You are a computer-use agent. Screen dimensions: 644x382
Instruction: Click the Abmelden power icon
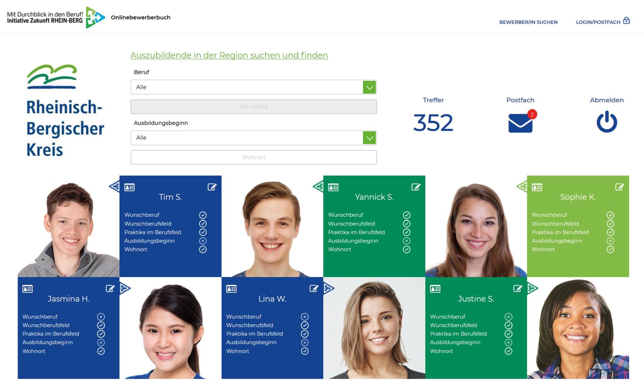(x=607, y=122)
